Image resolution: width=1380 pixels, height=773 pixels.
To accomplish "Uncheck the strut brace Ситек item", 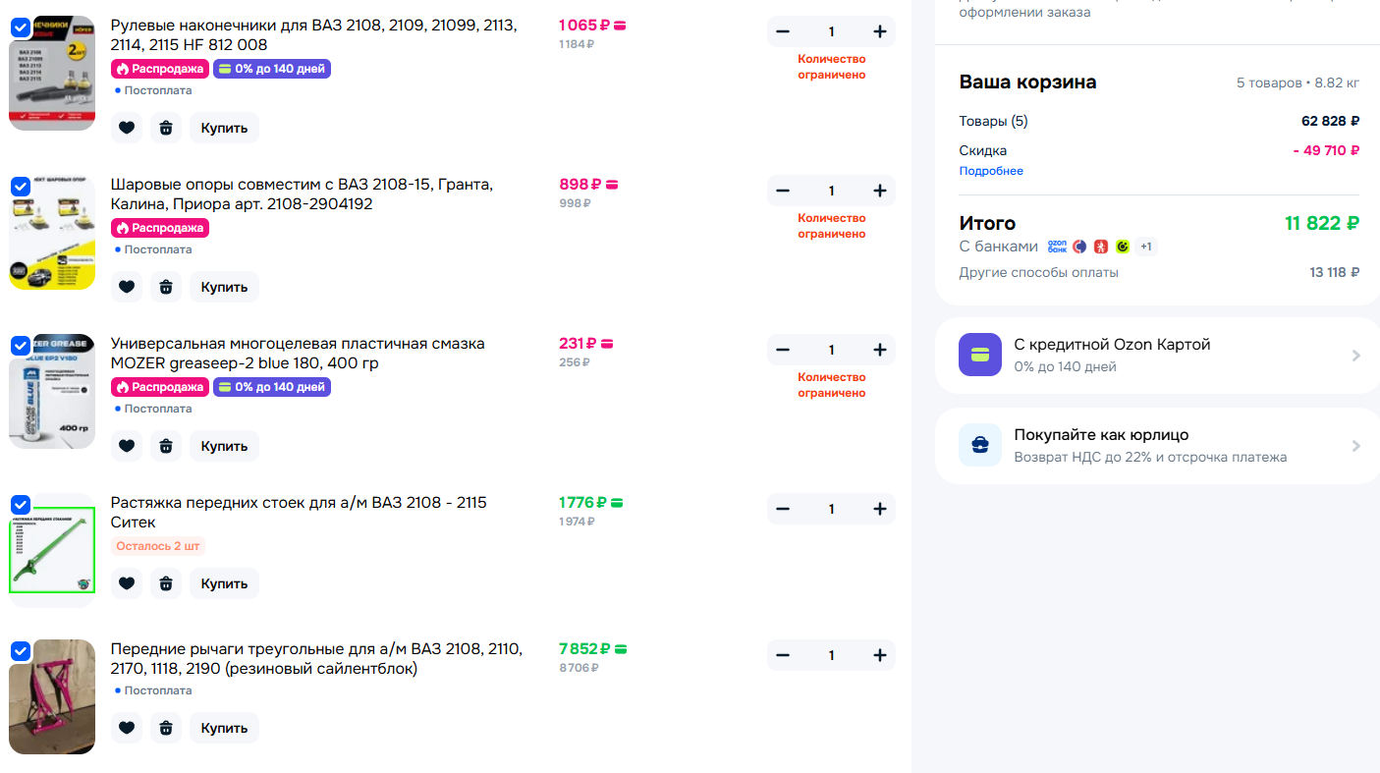I will (21, 505).
